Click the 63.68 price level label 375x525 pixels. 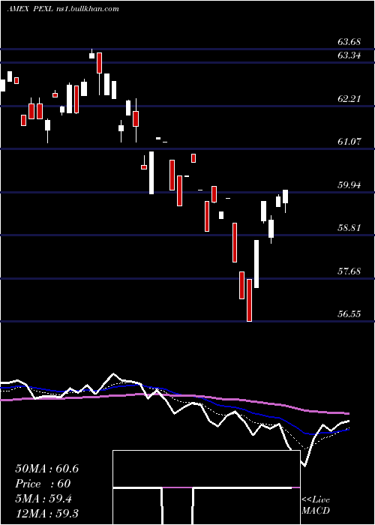pyautogui.click(x=349, y=42)
